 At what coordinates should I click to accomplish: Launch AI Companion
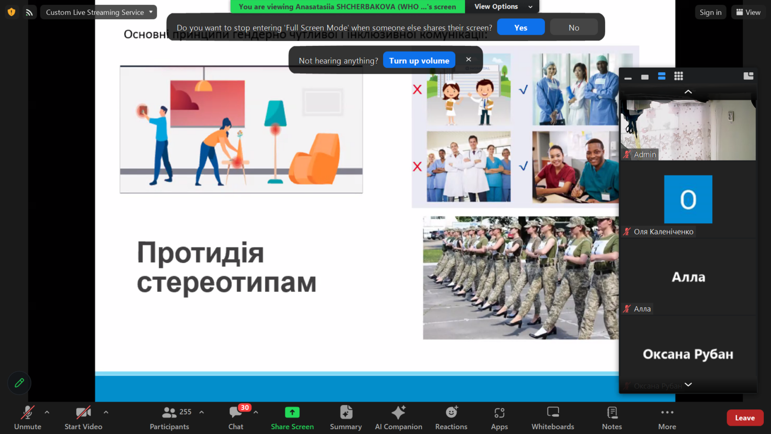399,418
